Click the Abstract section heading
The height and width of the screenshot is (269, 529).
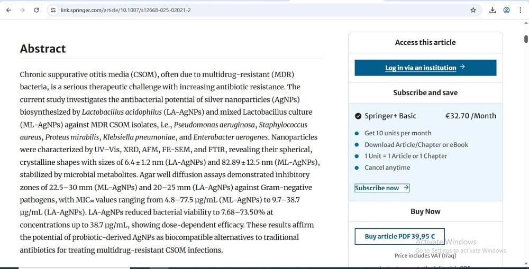pyautogui.click(x=43, y=49)
